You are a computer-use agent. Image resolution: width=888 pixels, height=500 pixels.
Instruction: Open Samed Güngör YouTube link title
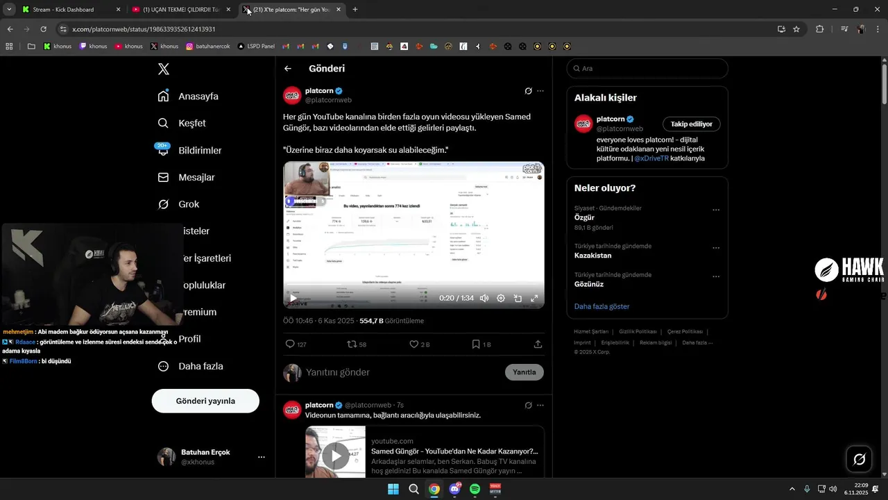[x=454, y=451]
